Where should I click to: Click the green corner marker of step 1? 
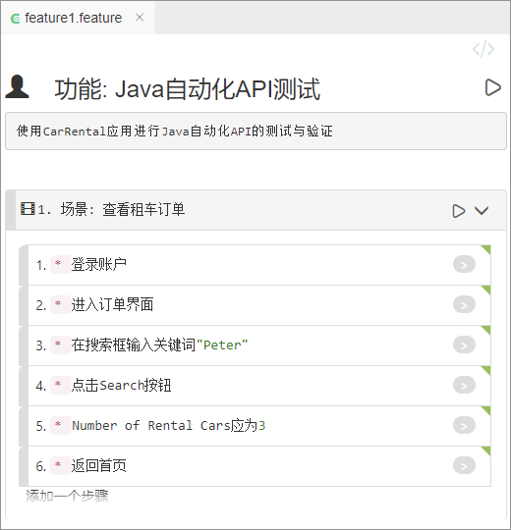pyautogui.click(x=486, y=249)
